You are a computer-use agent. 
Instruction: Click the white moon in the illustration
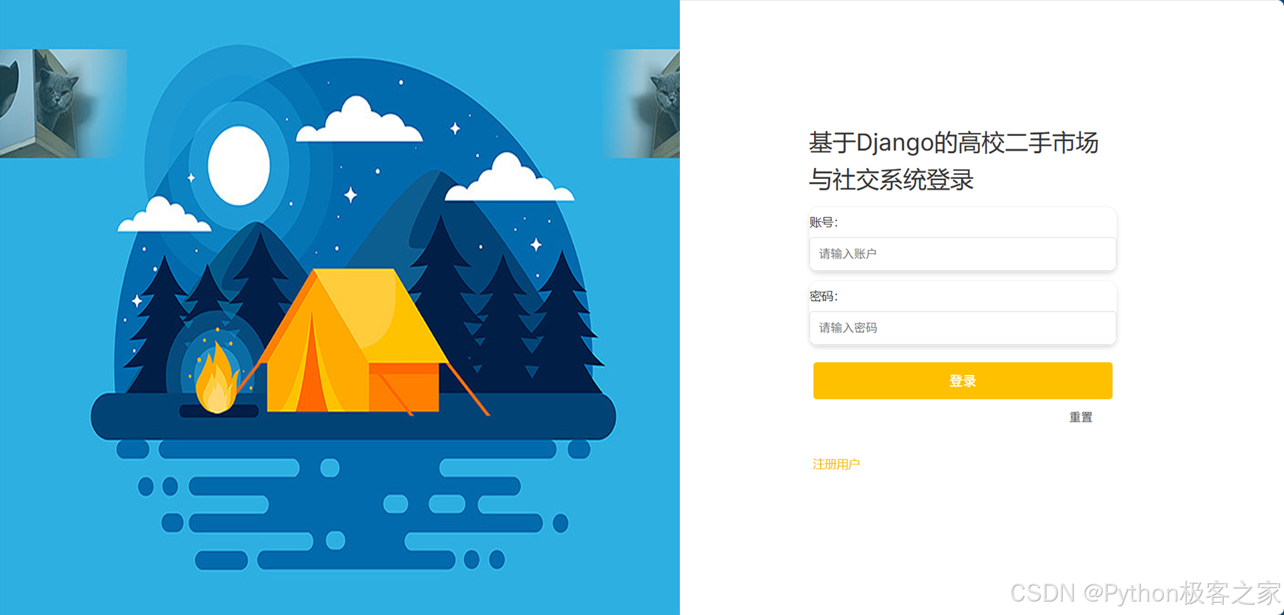tap(239, 165)
